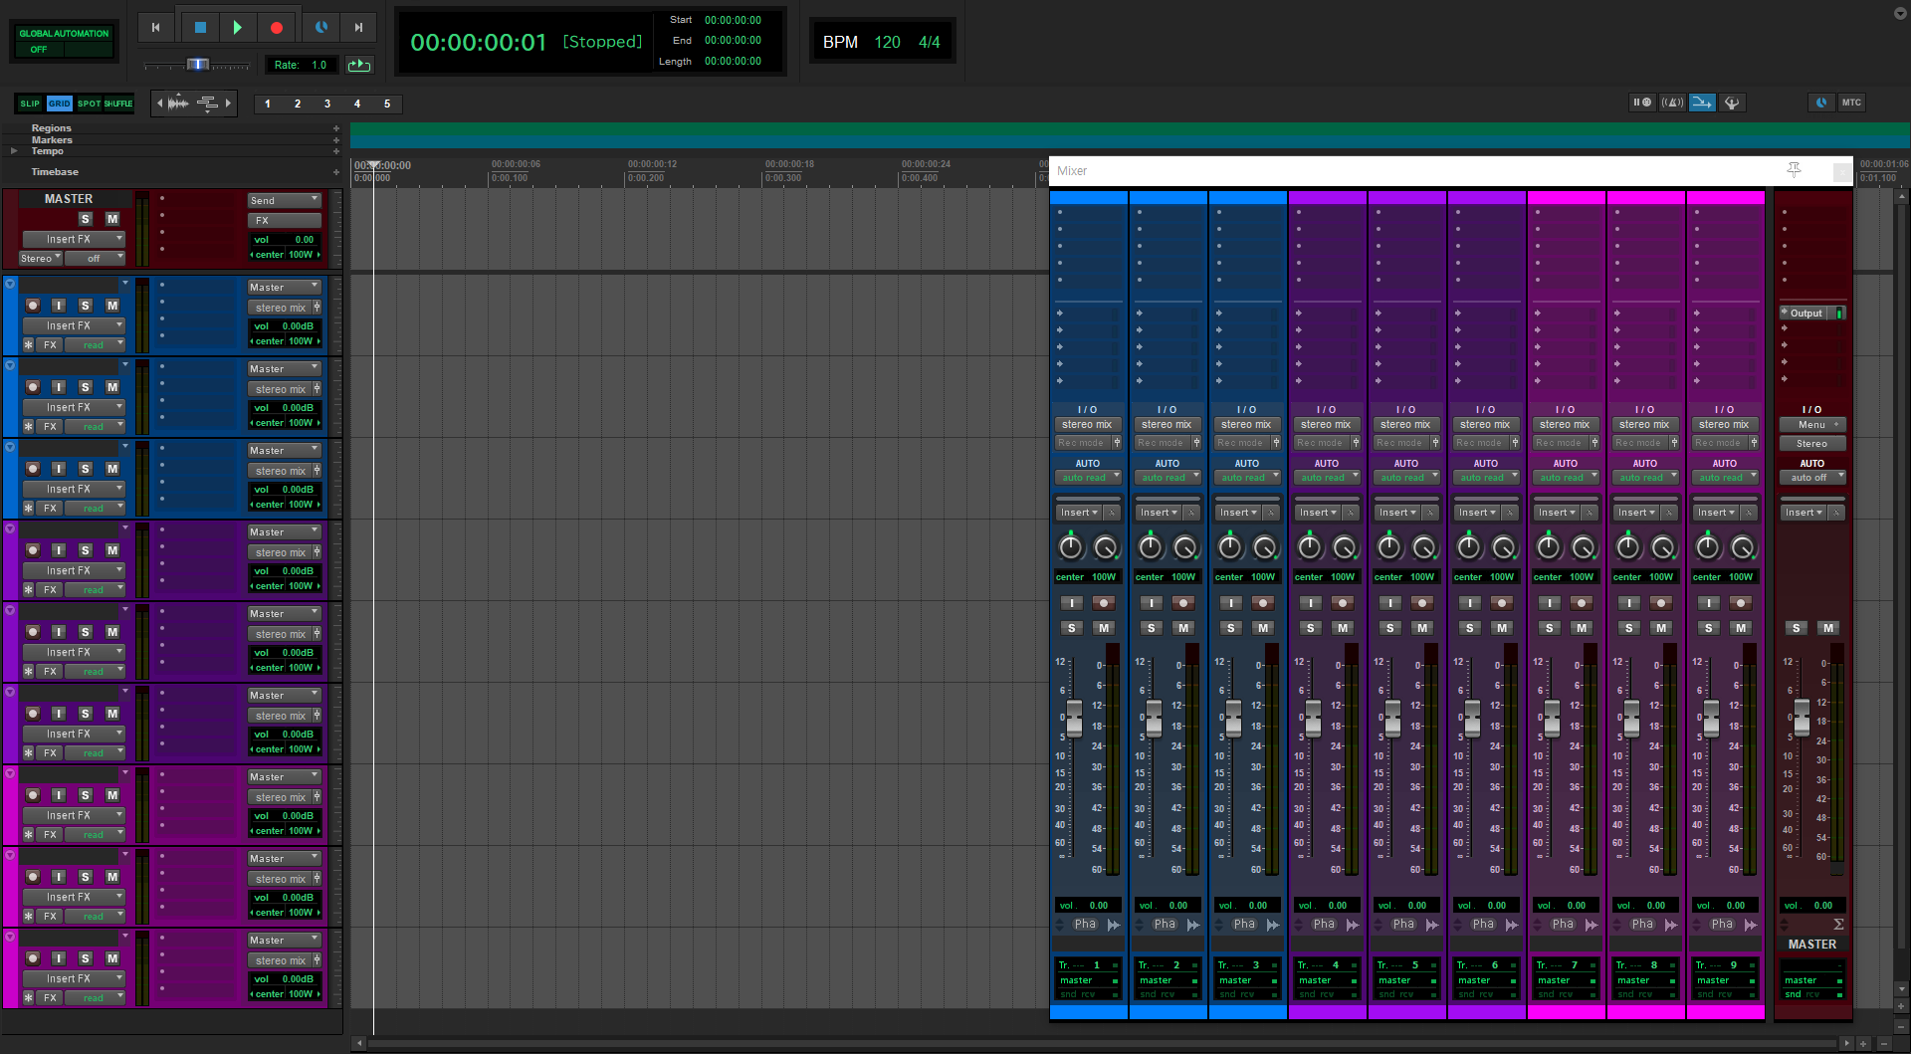
Task: Solo the MASTER track
Action: [x=85, y=219]
